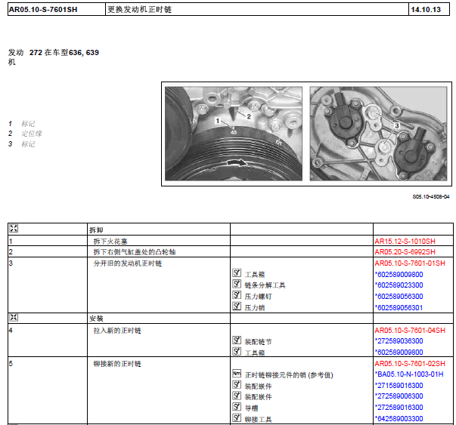Click the text 正时链铆接元件的销 (参考值)
This screenshot has height=425, width=456.
tap(289, 375)
